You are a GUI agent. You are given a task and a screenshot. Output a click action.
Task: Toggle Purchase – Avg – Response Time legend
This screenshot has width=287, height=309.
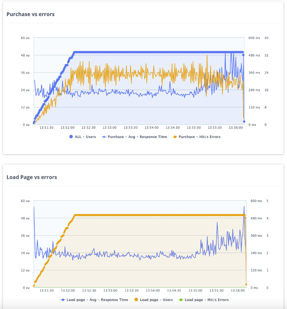pos(134,137)
